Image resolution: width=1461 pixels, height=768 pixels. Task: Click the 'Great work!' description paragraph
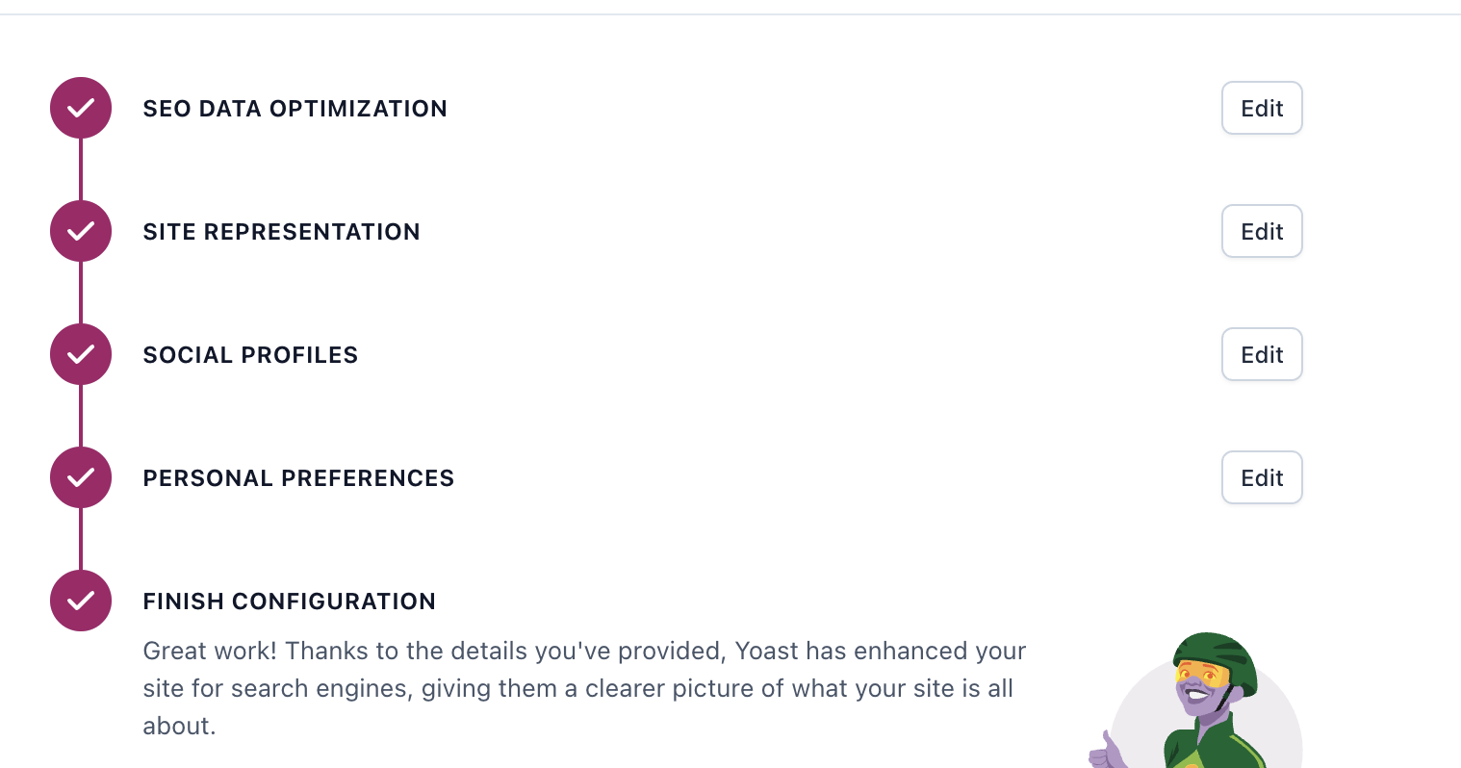584,688
